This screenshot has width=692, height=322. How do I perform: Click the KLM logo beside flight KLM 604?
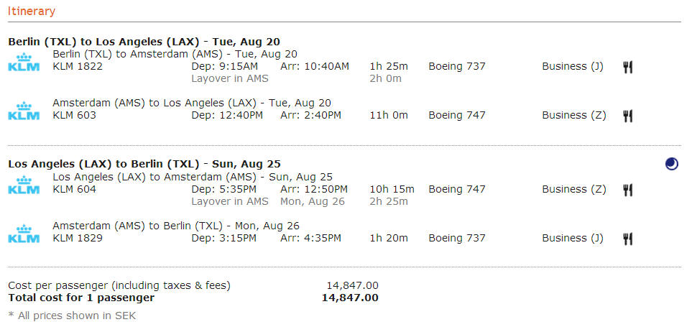point(23,185)
